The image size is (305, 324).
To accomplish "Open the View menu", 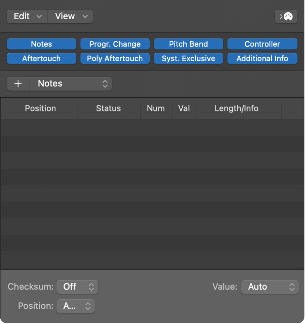I will click(x=70, y=16).
